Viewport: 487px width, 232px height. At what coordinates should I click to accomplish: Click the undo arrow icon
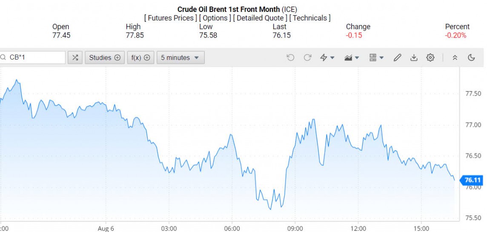(291, 57)
